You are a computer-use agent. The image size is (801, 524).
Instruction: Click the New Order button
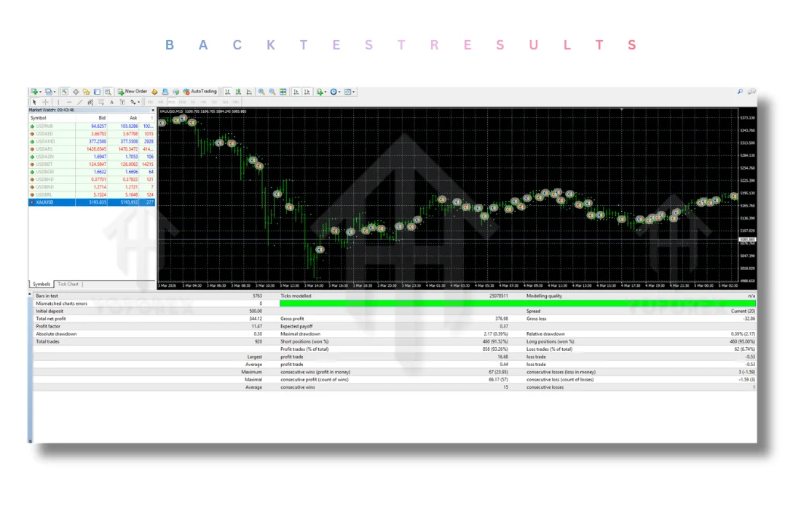[133, 92]
